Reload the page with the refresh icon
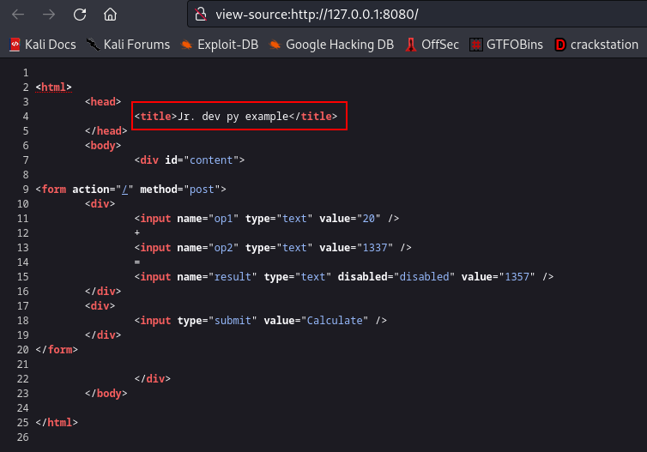This screenshot has width=647, height=452. (80, 15)
